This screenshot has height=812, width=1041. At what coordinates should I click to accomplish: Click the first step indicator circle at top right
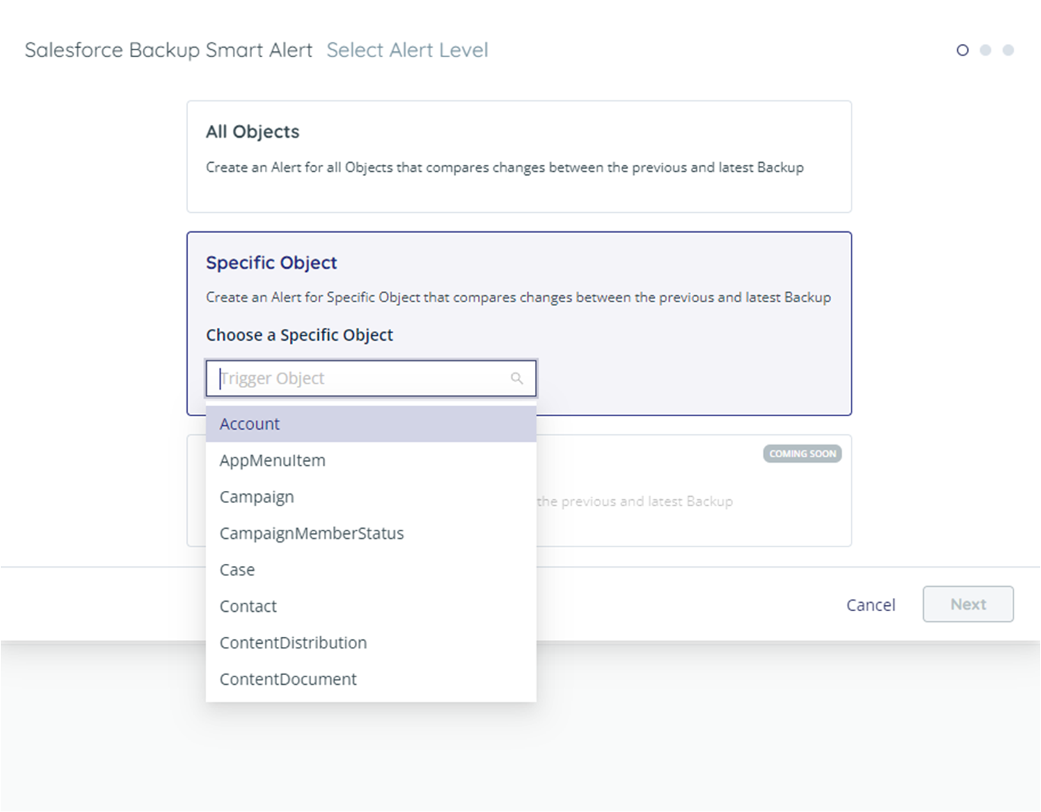point(962,49)
